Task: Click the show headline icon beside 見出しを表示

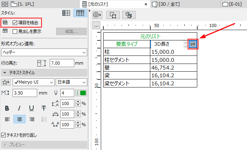Action: 5,31
